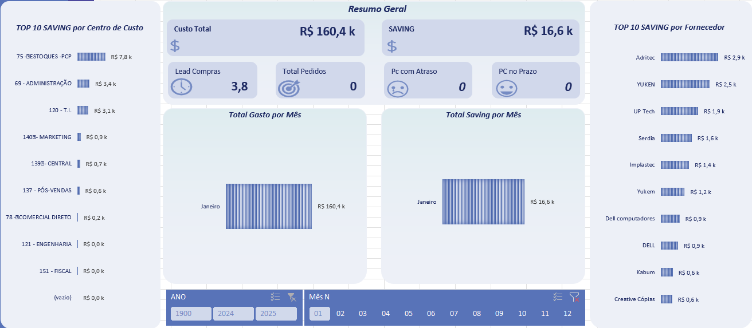752x328 pixels.
Task: Enable multi-select in the Mês N slicer
Action: pos(558,297)
